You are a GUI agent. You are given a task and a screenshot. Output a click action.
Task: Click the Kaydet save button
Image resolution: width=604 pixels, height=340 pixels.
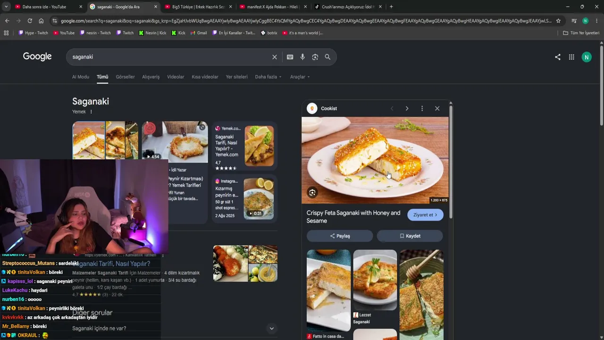tap(410, 236)
